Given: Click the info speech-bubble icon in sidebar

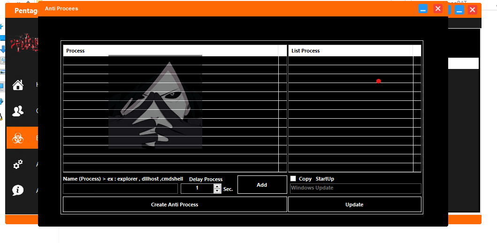Looking at the screenshot, I should pyautogui.click(x=18, y=190).
